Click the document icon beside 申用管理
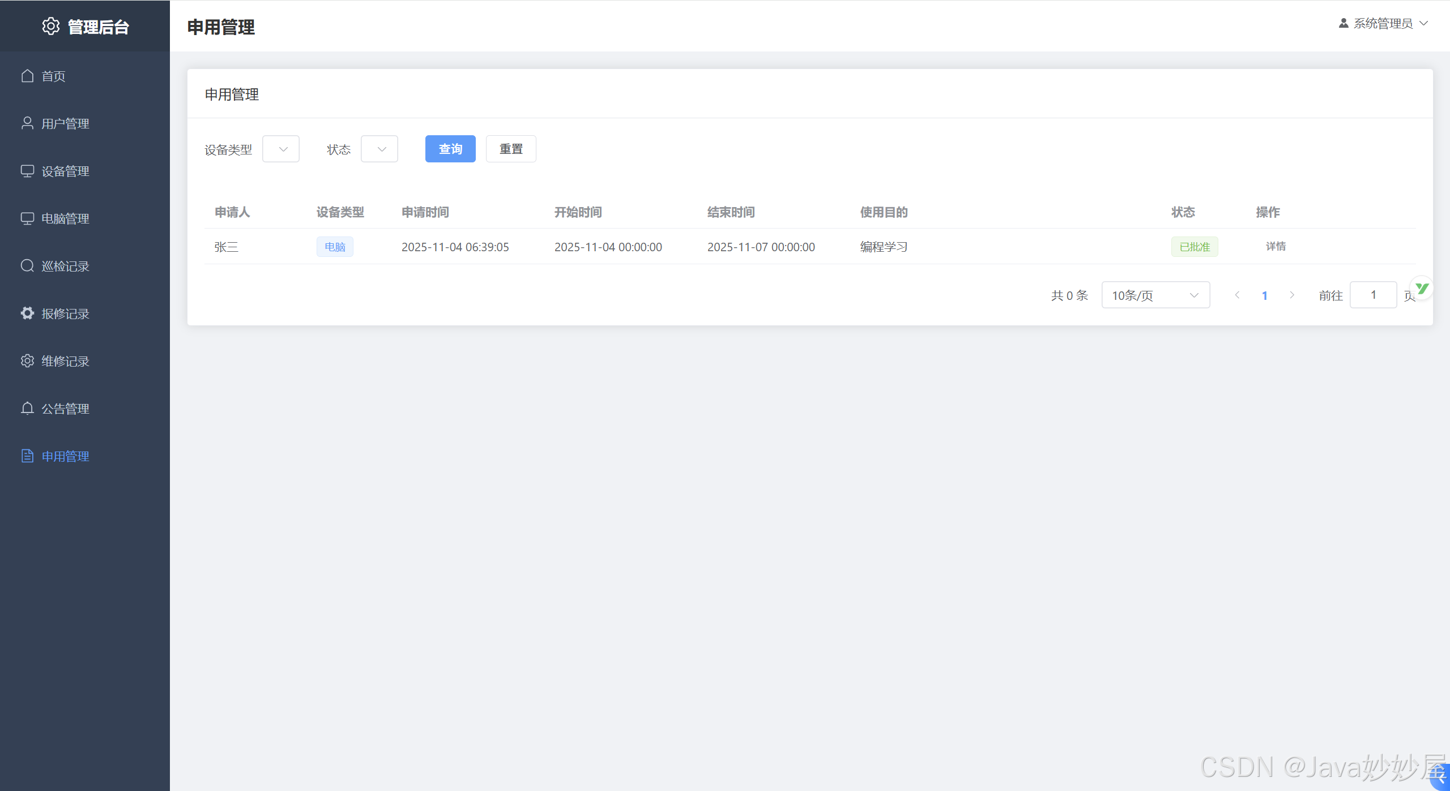 point(27,456)
